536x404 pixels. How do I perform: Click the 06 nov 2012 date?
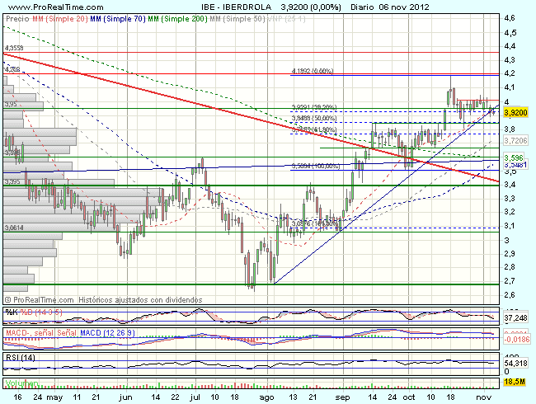[x=404, y=7]
